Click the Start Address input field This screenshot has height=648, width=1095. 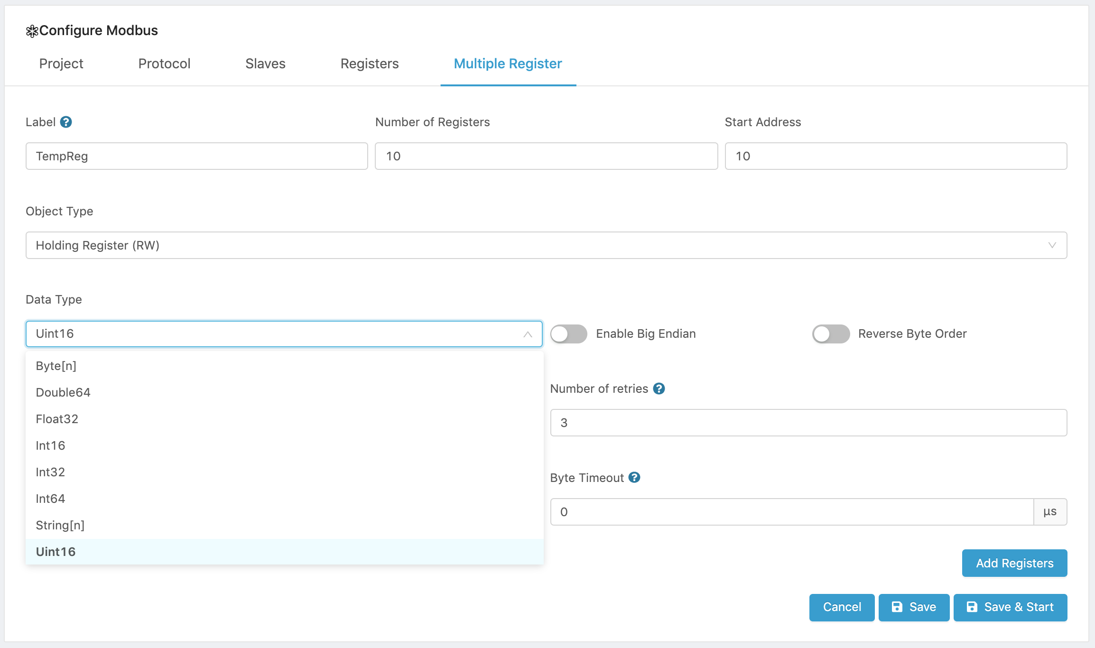point(896,156)
